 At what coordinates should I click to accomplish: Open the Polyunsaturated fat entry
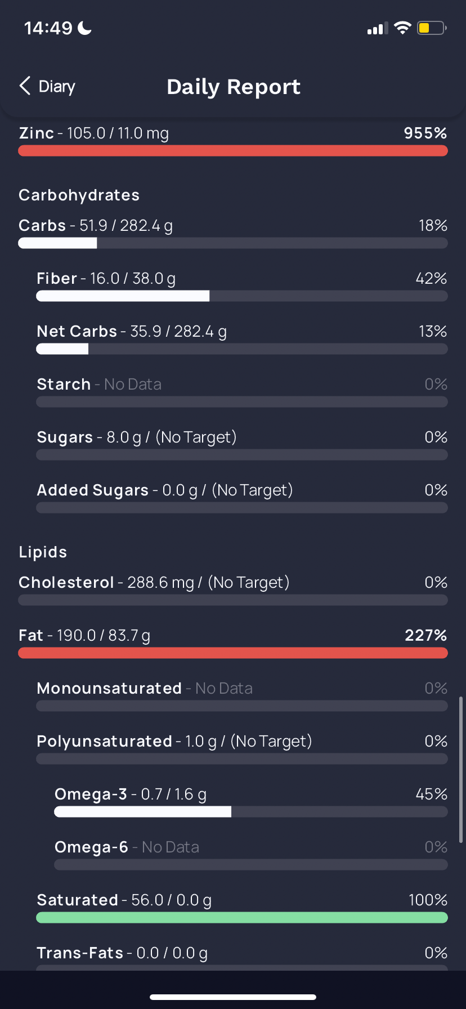click(x=242, y=748)
